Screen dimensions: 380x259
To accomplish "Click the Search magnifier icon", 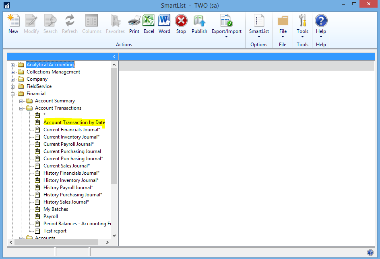I will [x=50, y=20].
